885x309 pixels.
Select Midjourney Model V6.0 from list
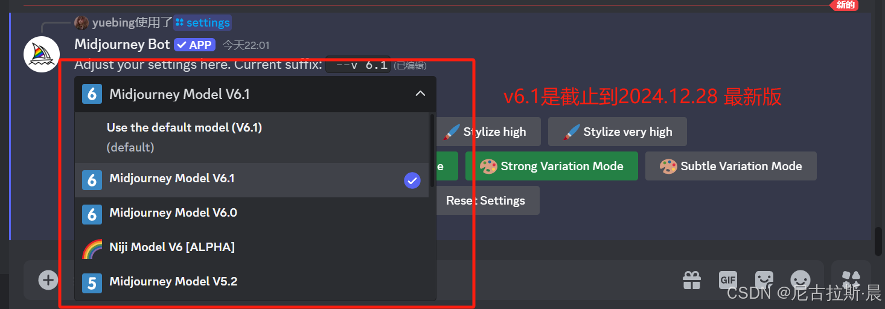tap(252, 214)
